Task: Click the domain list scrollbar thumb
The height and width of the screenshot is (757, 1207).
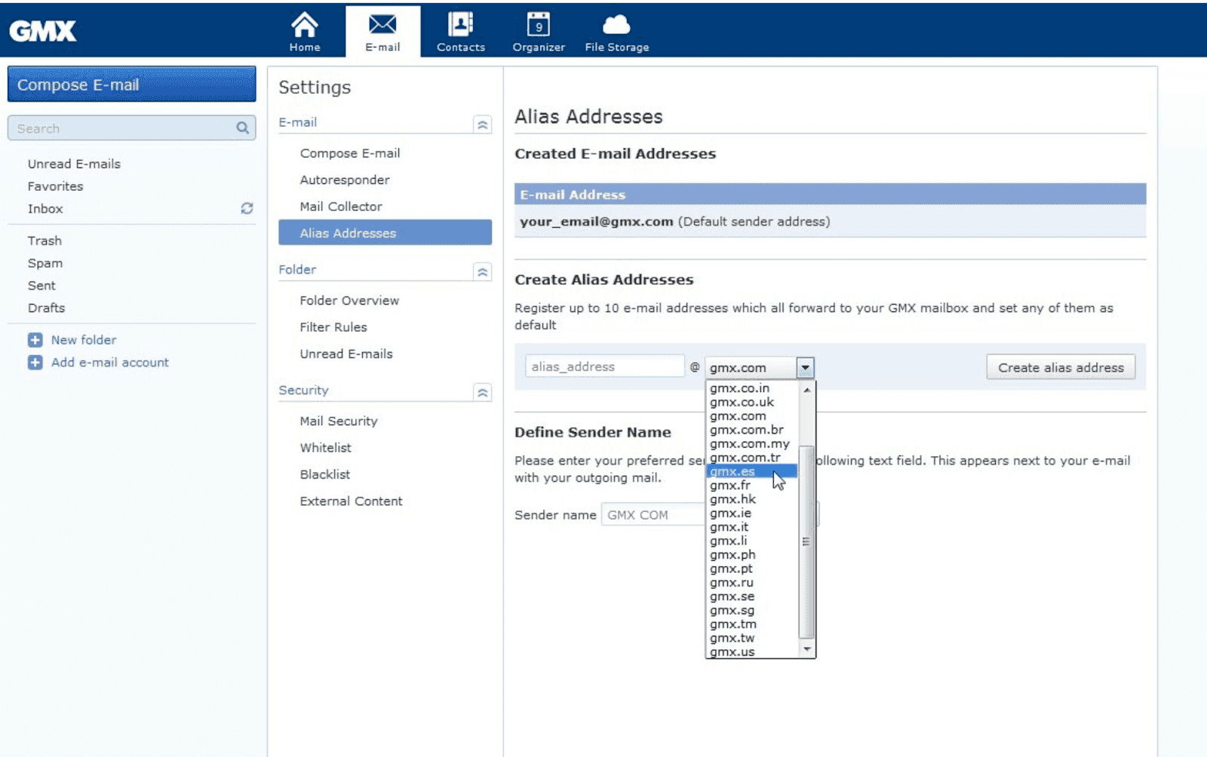Action: click(806, 542)
